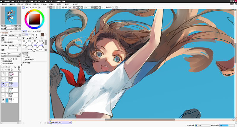Select the lasso selection tool

[27, 35]
